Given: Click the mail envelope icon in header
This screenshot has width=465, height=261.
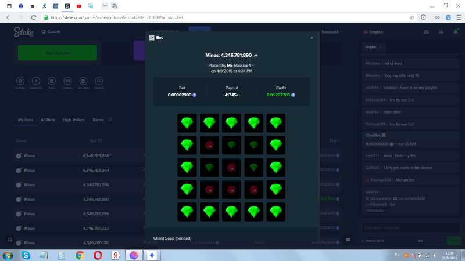Looking at the screenshot, I should click(426, 32).
